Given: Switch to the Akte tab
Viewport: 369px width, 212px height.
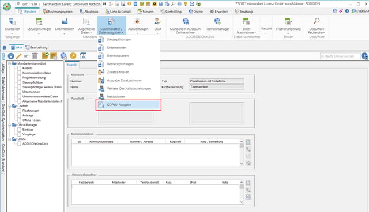Looking at the screenshot, I should 17,47.
